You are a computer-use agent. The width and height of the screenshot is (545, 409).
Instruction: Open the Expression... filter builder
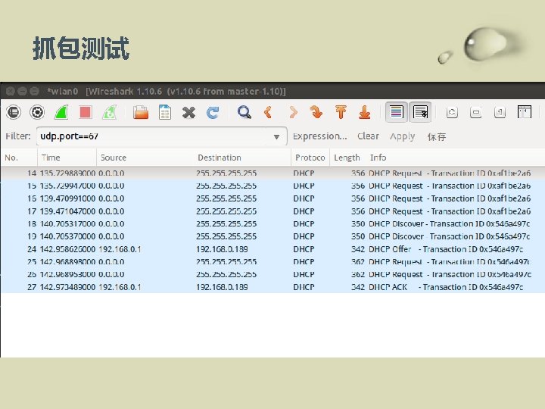click(x=319, y=136)
